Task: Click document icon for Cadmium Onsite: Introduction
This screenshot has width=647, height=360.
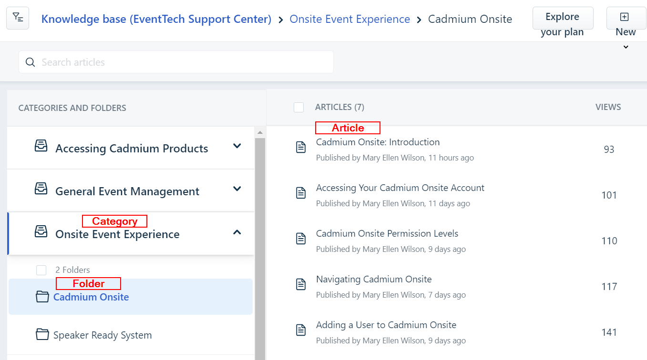Action: (x=301, y=147)
